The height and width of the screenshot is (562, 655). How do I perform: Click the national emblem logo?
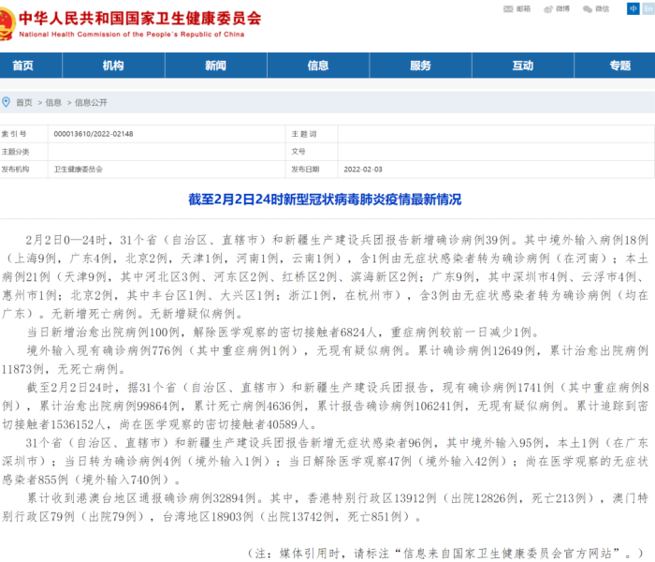coord(7,23)
